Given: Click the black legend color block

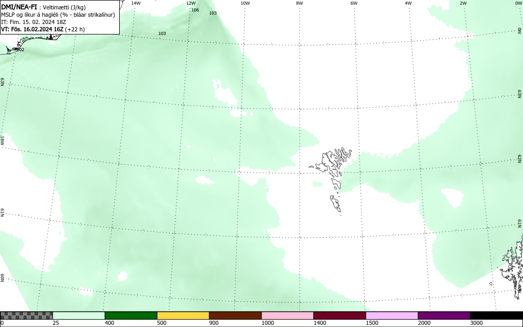Looking at the screenshot, I should (496, 316).
